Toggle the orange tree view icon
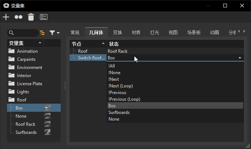This screenshot has height=149, width=251. pos(42,33)
